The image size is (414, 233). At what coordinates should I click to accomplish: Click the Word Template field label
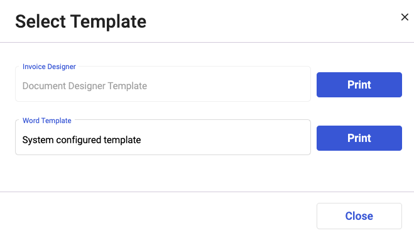coord(47,121)
